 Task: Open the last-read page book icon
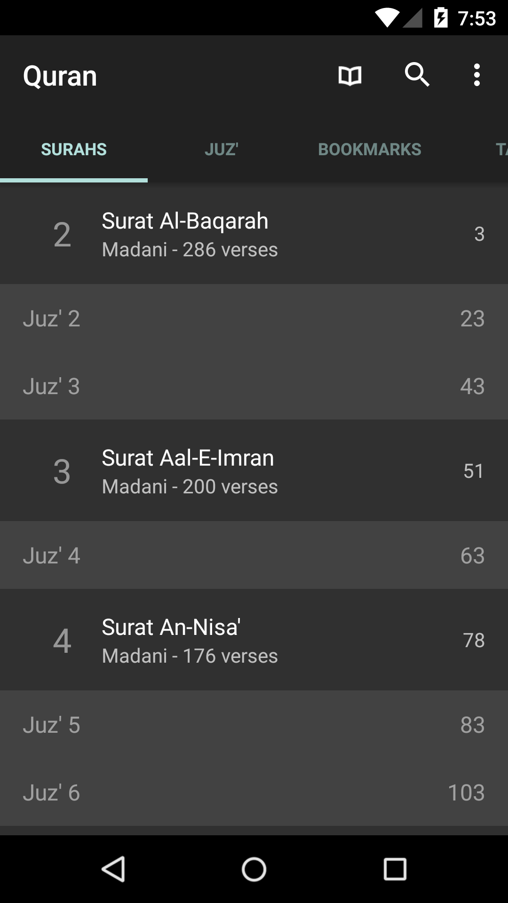[x=350, y=75]
